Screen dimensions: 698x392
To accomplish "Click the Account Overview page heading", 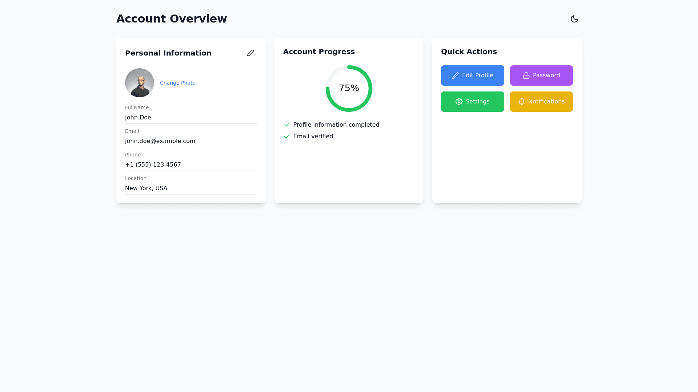I will [x=171, y=19].
